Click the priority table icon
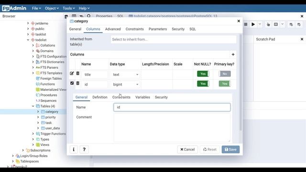This screenshot has width=306, height=172. coord(43,117)
